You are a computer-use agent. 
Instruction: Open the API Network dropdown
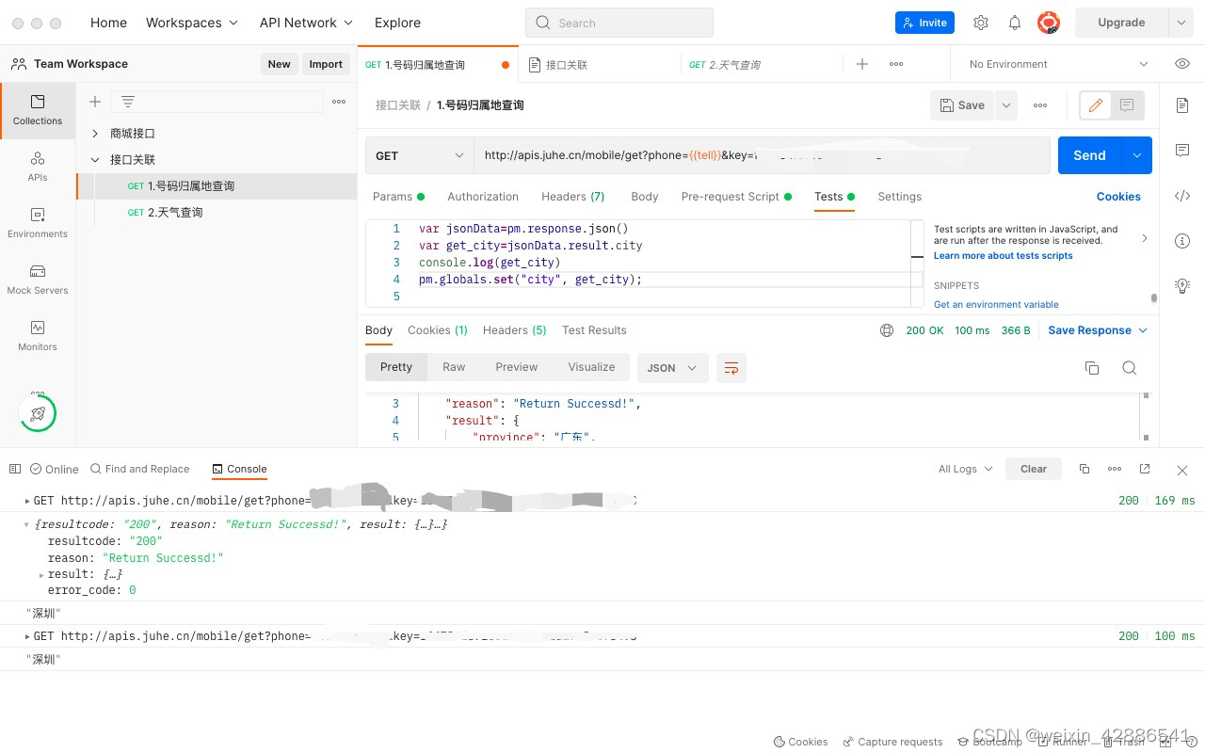pyautogui.click(x=306, y=23)
